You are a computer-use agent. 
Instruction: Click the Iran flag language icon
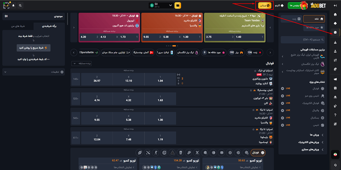(x=335, y=155)
